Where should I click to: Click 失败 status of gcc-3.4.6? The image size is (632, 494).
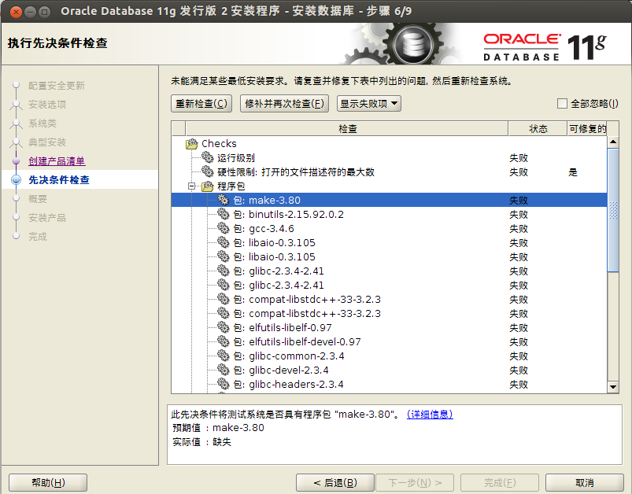(x=519, y=228)
